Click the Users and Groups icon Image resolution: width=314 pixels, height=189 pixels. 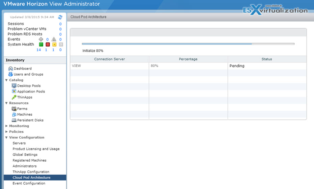pos(10,74)
